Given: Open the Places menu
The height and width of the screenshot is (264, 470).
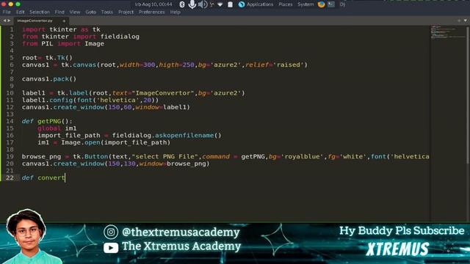Looking at the screenshot, I should click(285, 4).
